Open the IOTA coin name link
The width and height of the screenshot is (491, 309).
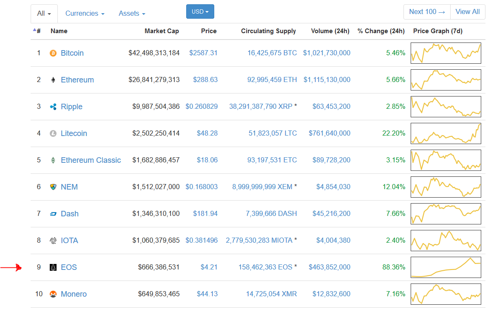(69, 241)
